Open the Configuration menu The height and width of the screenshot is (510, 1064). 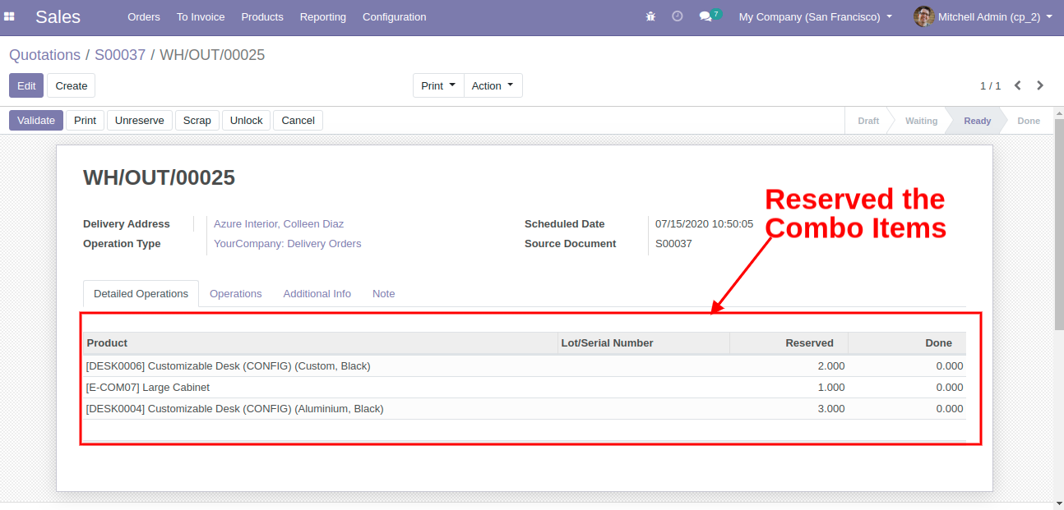click(x=394, y=16)
